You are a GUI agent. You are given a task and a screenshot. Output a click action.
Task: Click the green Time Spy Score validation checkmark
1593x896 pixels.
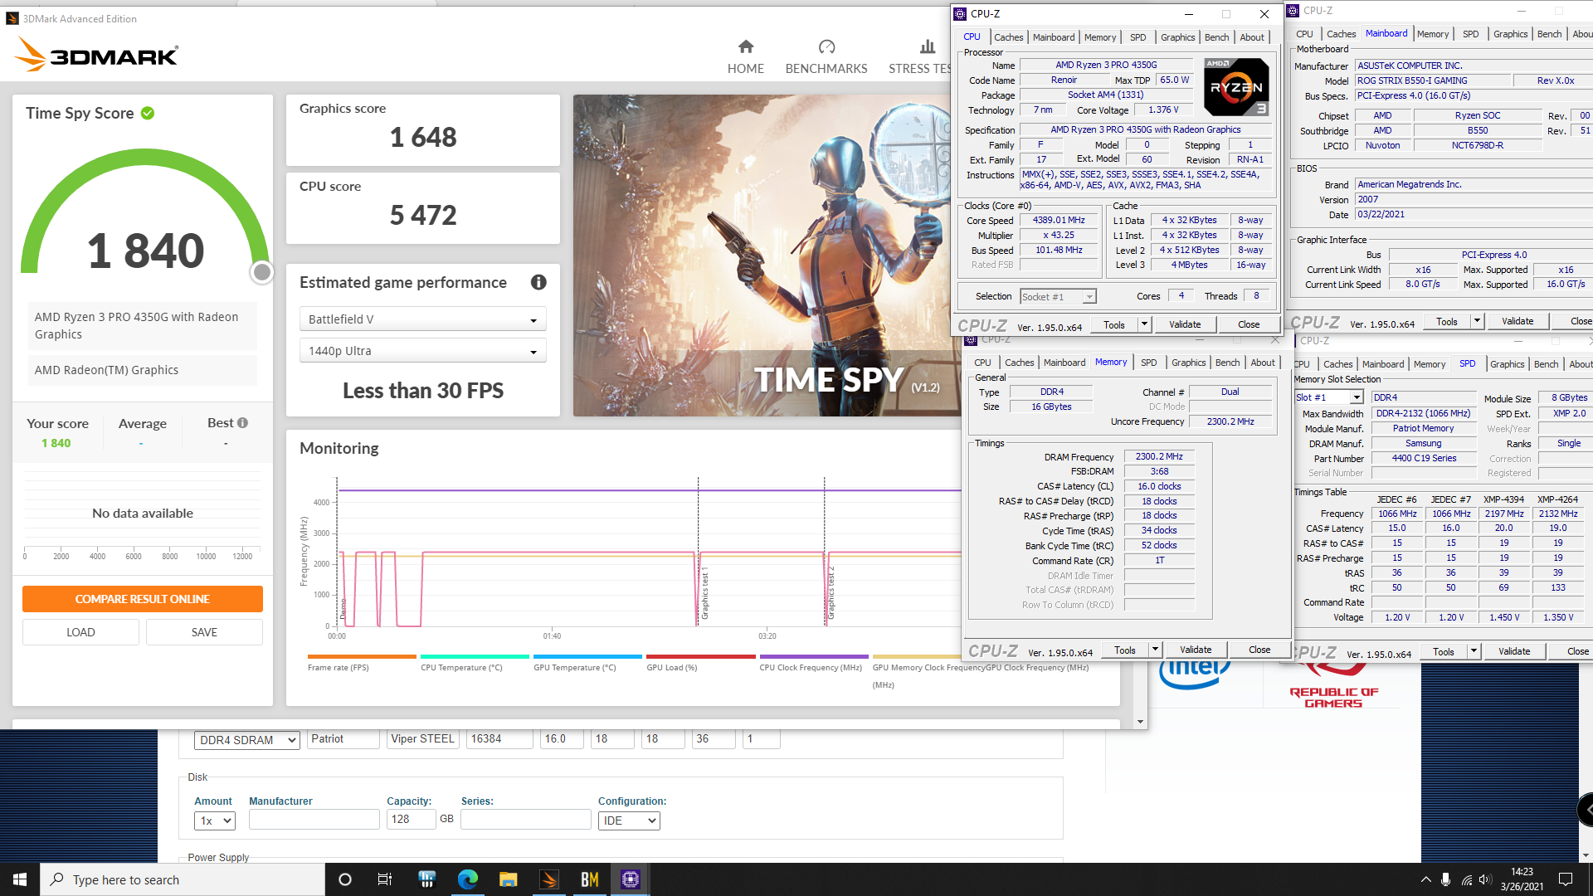click(x=148, y=113)
